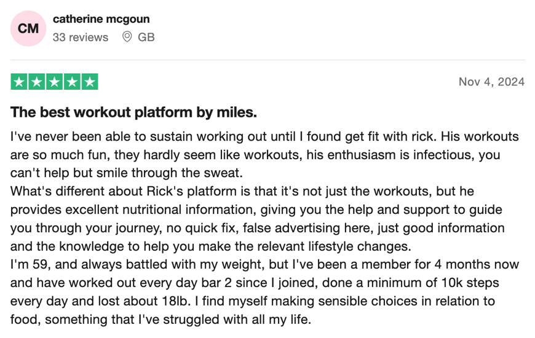Click the third green rating star
The width and height of the screenshot is (535, 338).
click(x=54, y=82)
